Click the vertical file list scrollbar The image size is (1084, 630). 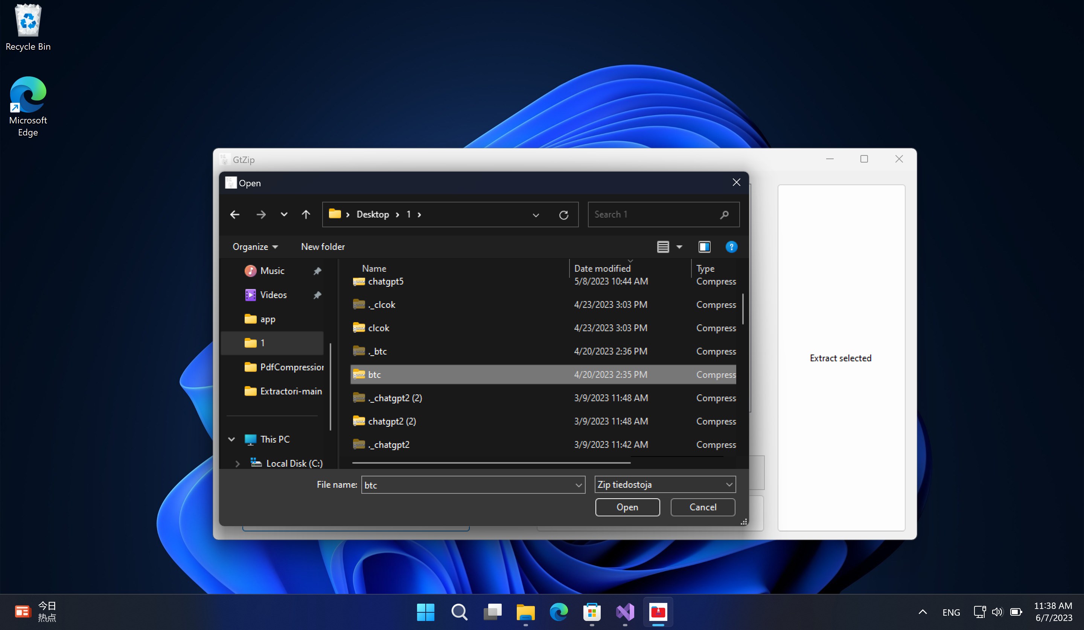[743, 309]
